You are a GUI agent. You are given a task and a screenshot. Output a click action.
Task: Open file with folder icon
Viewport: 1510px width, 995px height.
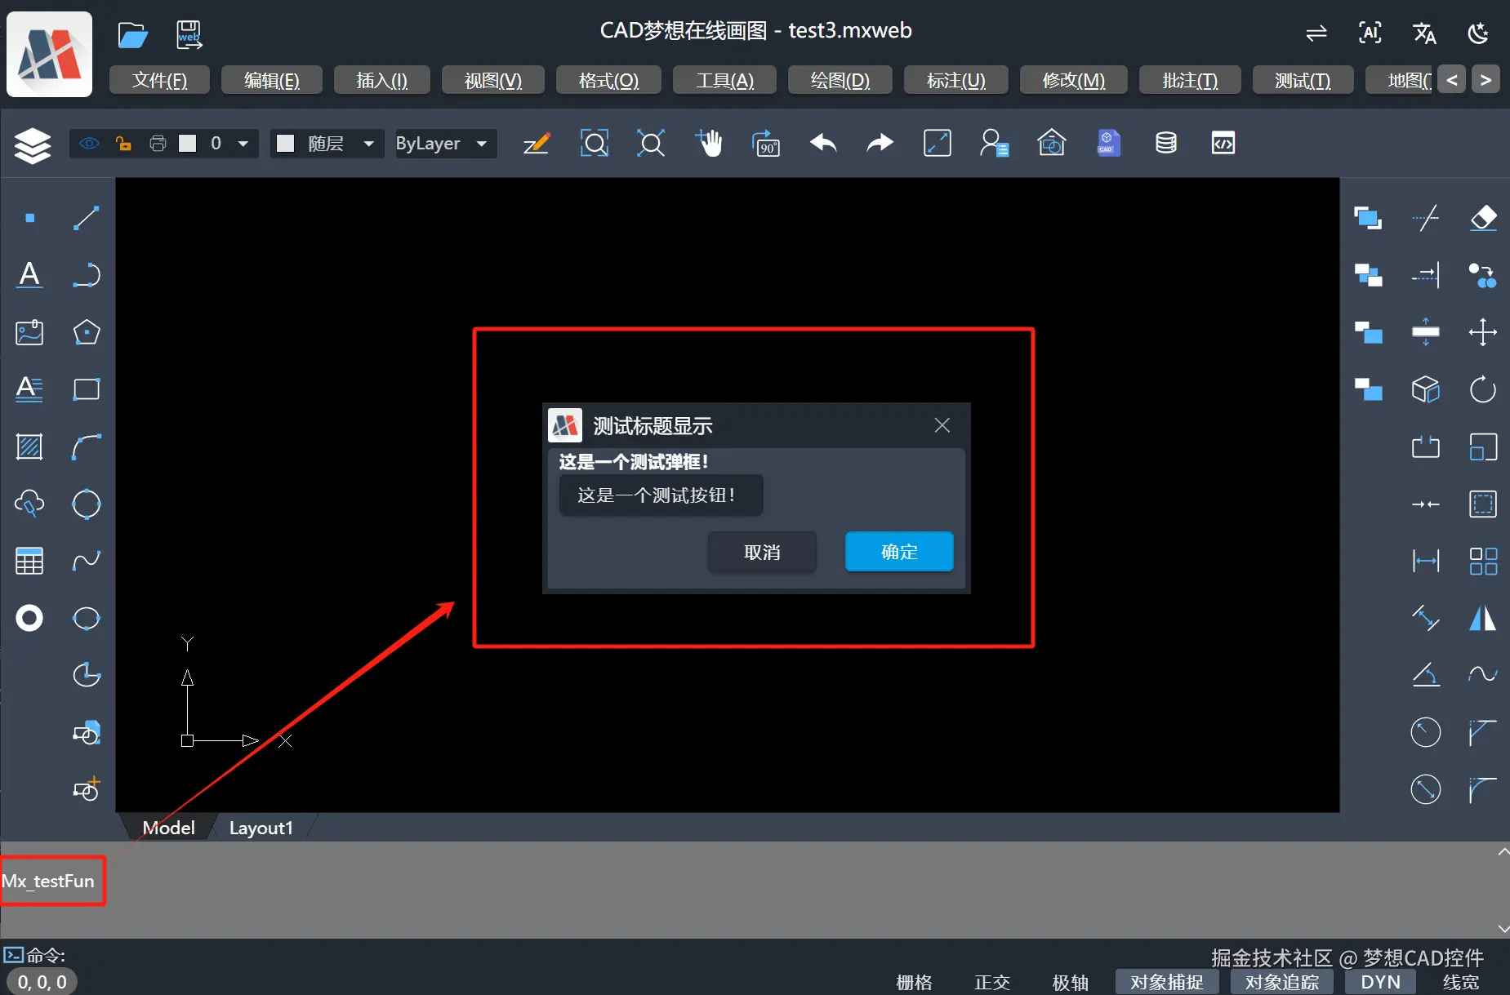[x=132, y=35]
